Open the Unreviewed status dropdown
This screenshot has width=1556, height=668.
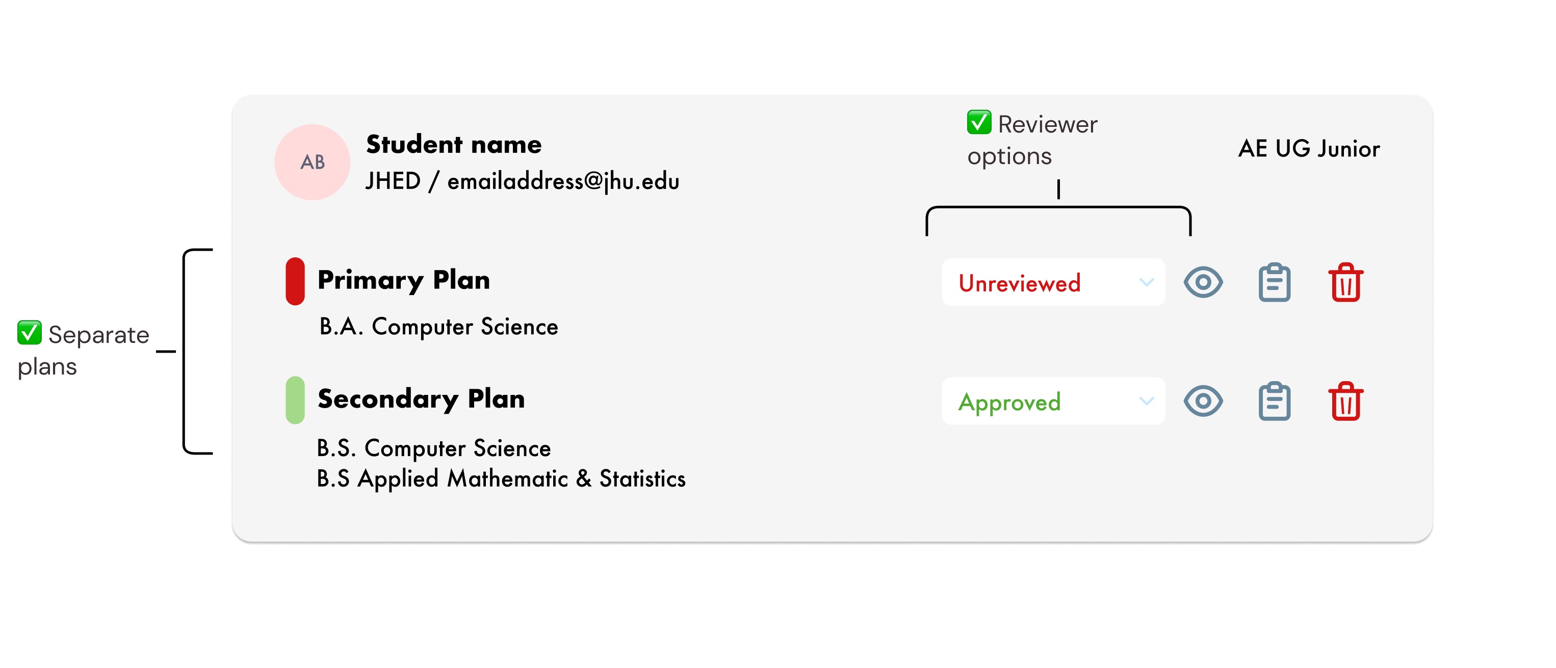click(x=1052, y=282)
